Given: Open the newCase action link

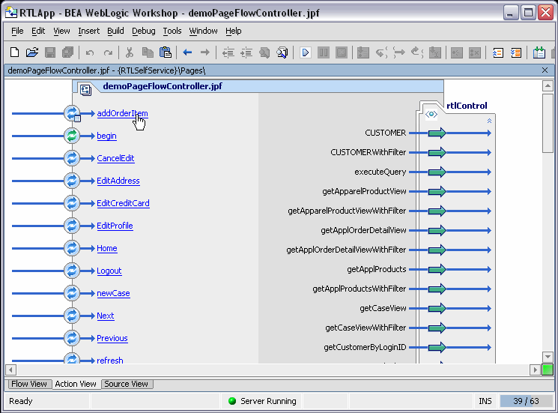Looking at the screenshot, I should [113, 293].
